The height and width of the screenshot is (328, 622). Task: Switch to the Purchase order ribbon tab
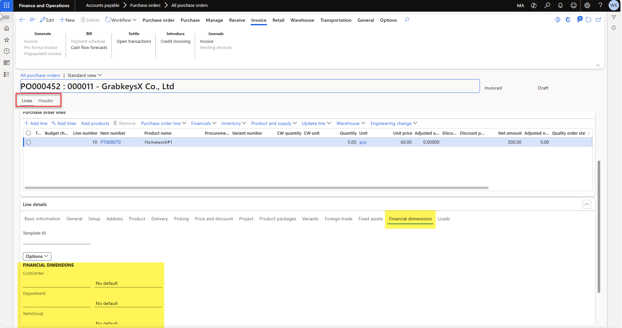click(x=159, y=20)
